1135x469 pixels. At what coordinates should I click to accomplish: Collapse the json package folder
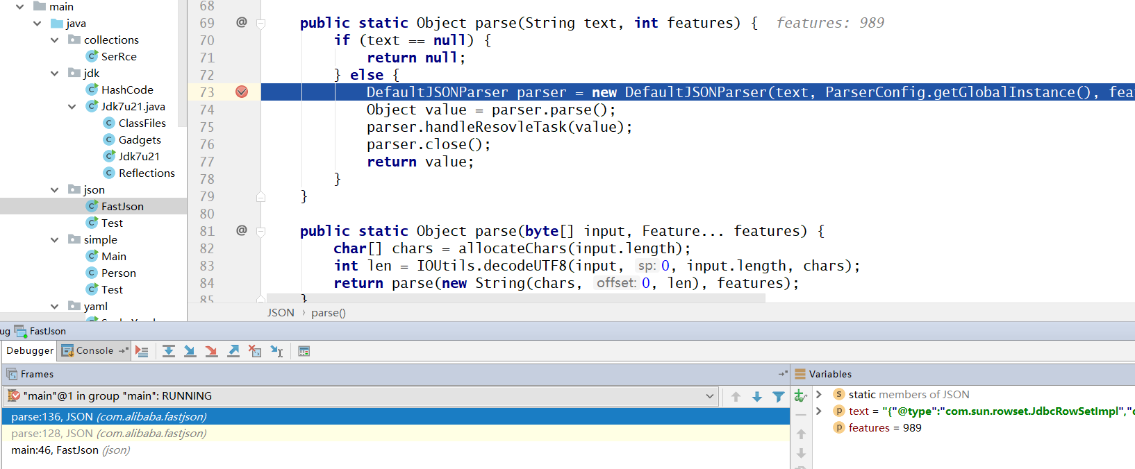coord(55,189)
